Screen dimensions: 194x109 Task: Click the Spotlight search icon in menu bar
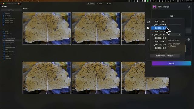point(176,1)
